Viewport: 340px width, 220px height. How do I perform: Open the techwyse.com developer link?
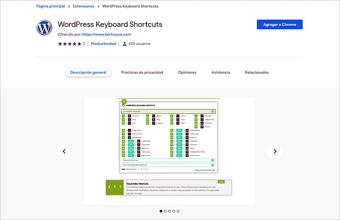point(106,34)
